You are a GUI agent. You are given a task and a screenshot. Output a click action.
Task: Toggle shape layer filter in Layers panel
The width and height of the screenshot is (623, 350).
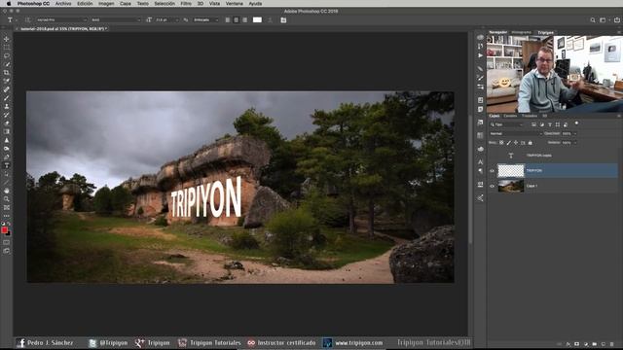558,124
